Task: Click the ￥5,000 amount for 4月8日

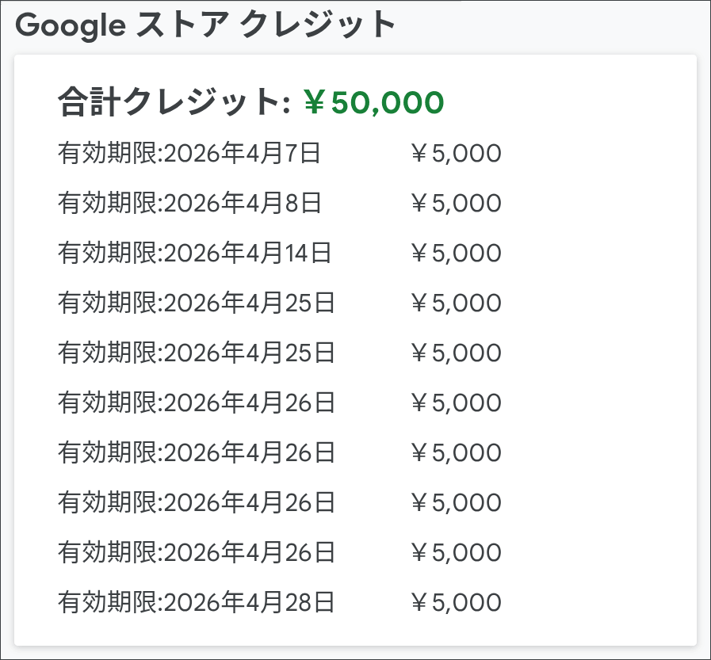Action: pyautogui.click(x=456, y=204)
